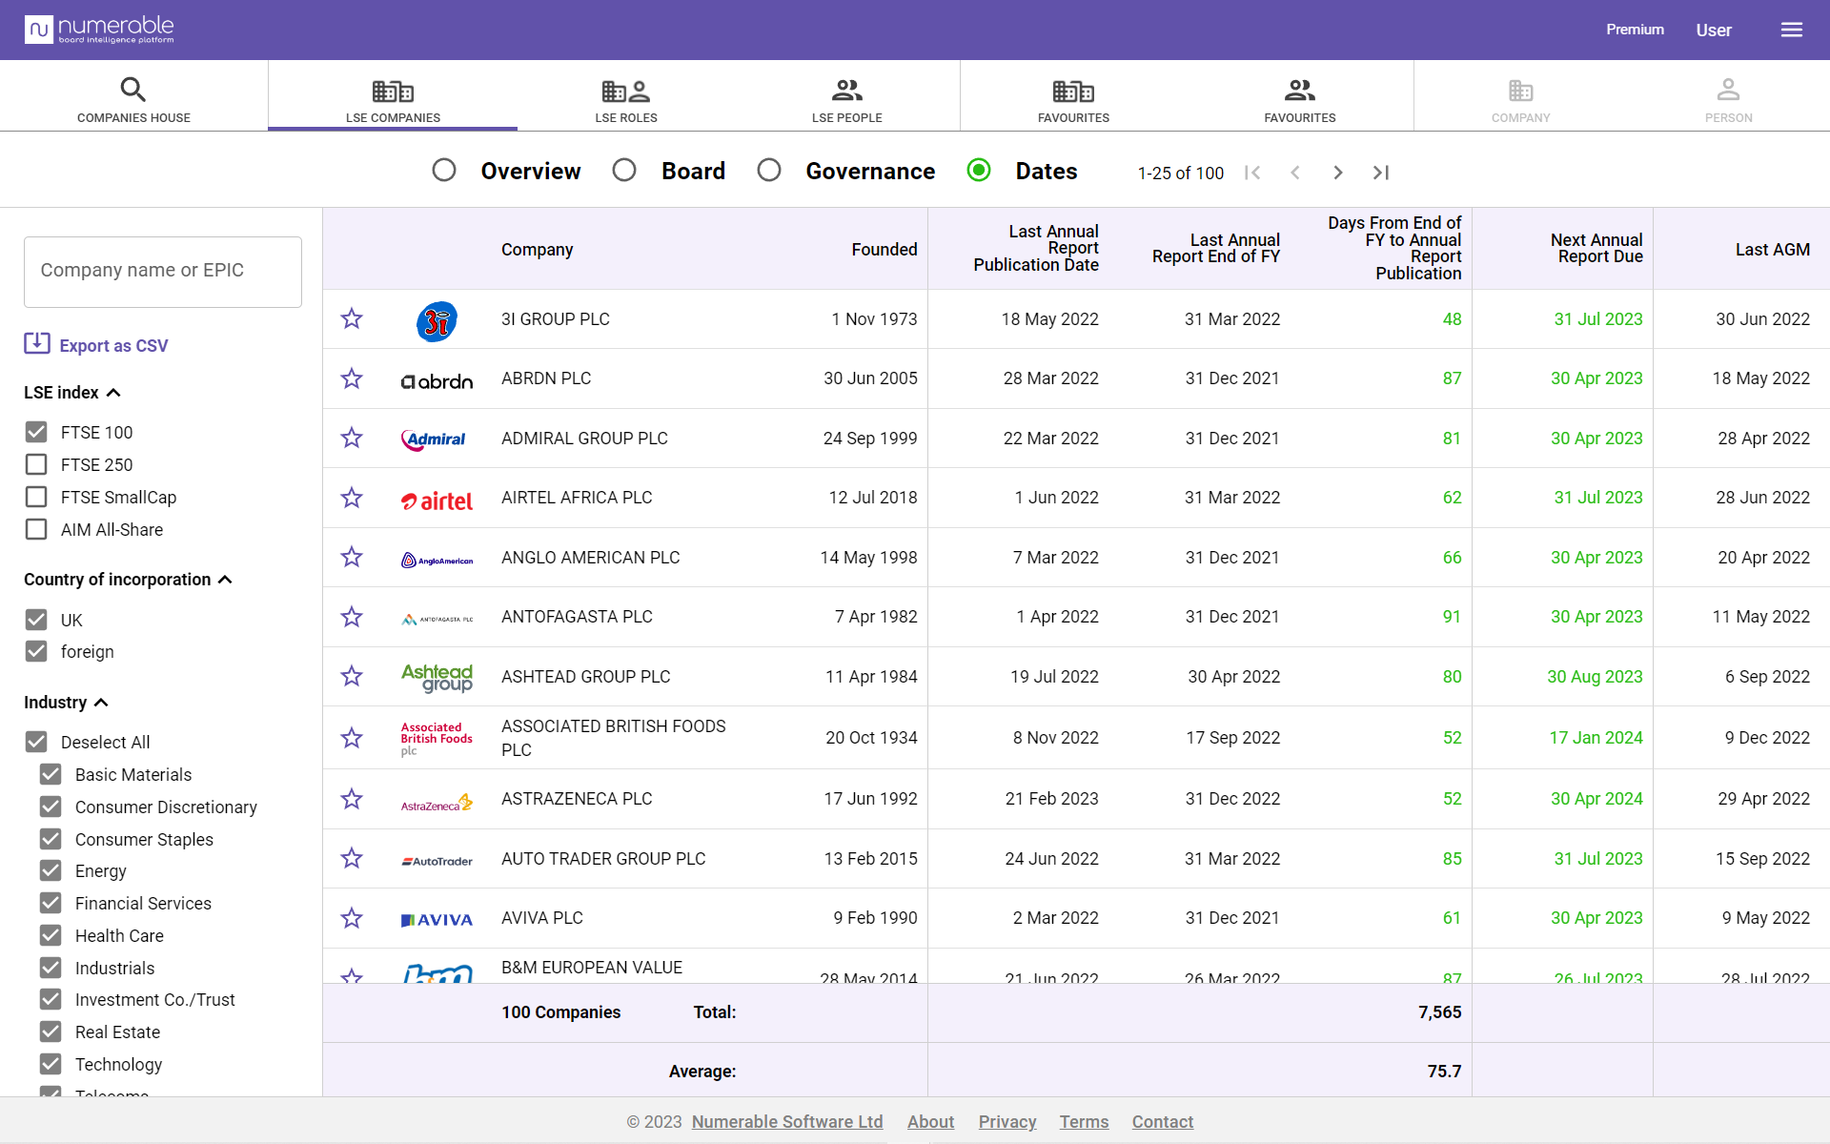Click the 3i Group logo
The height and width of the screenshot is (1144, 1830).
coord(437,321)
